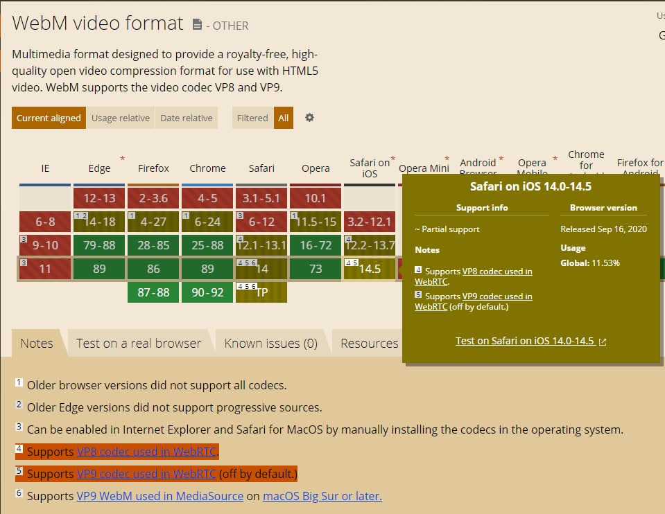The image size is (665, 514).
Task: Click the Chrome browser column header
Action: click(207, 168)
